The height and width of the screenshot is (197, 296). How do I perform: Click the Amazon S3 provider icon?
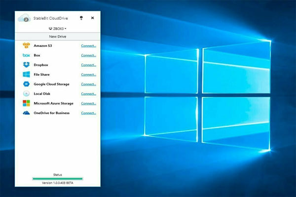pyautogui.click(x=26, y=45)
